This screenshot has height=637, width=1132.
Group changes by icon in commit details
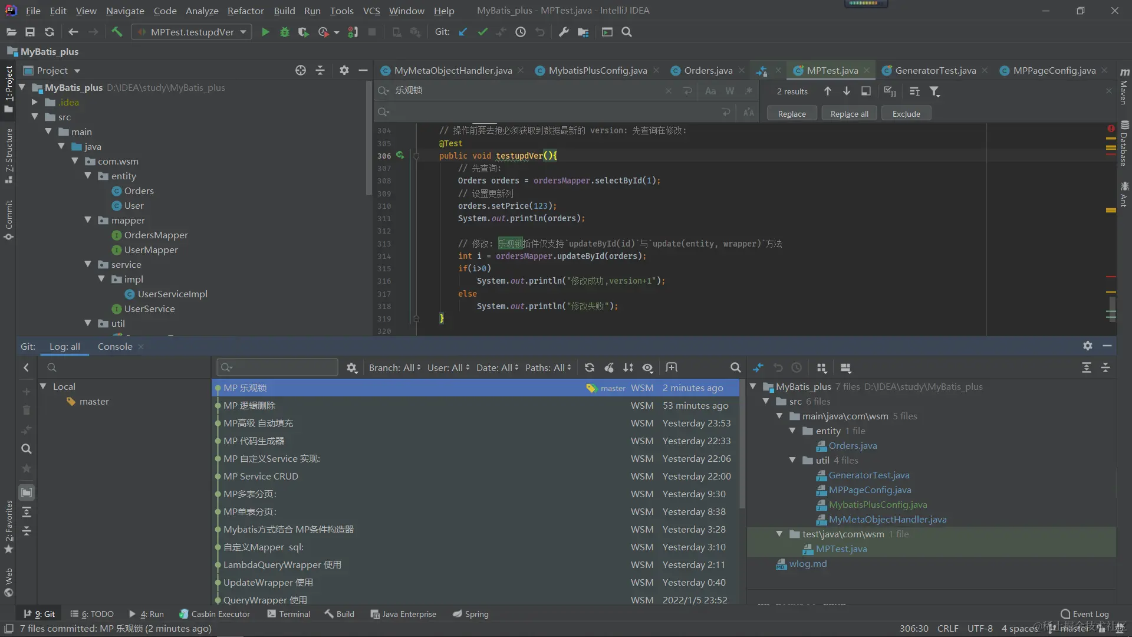pyautogui.click(x=822, y=368)
